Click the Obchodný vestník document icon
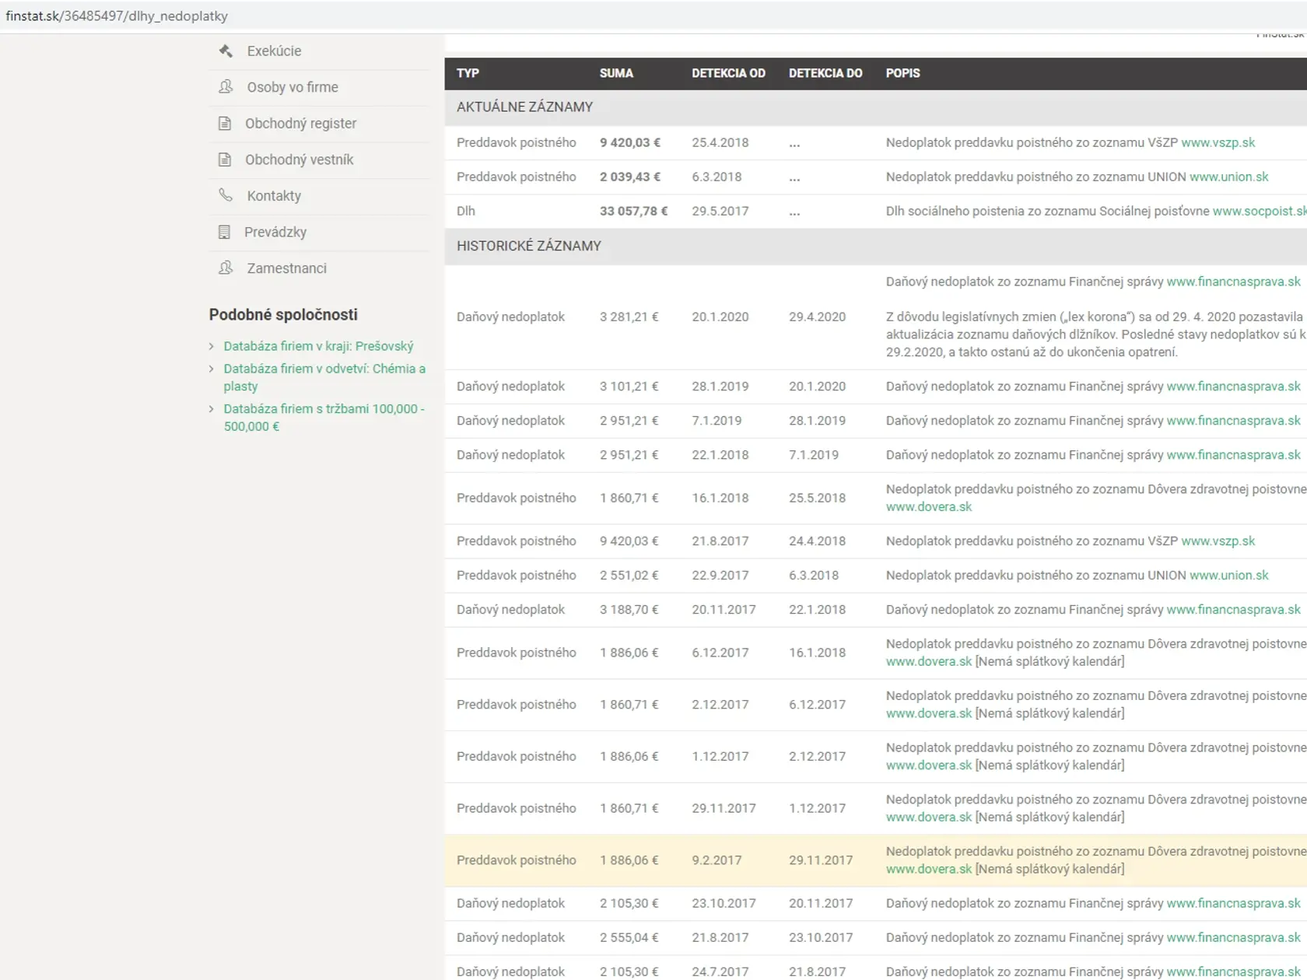 point(225,159)
